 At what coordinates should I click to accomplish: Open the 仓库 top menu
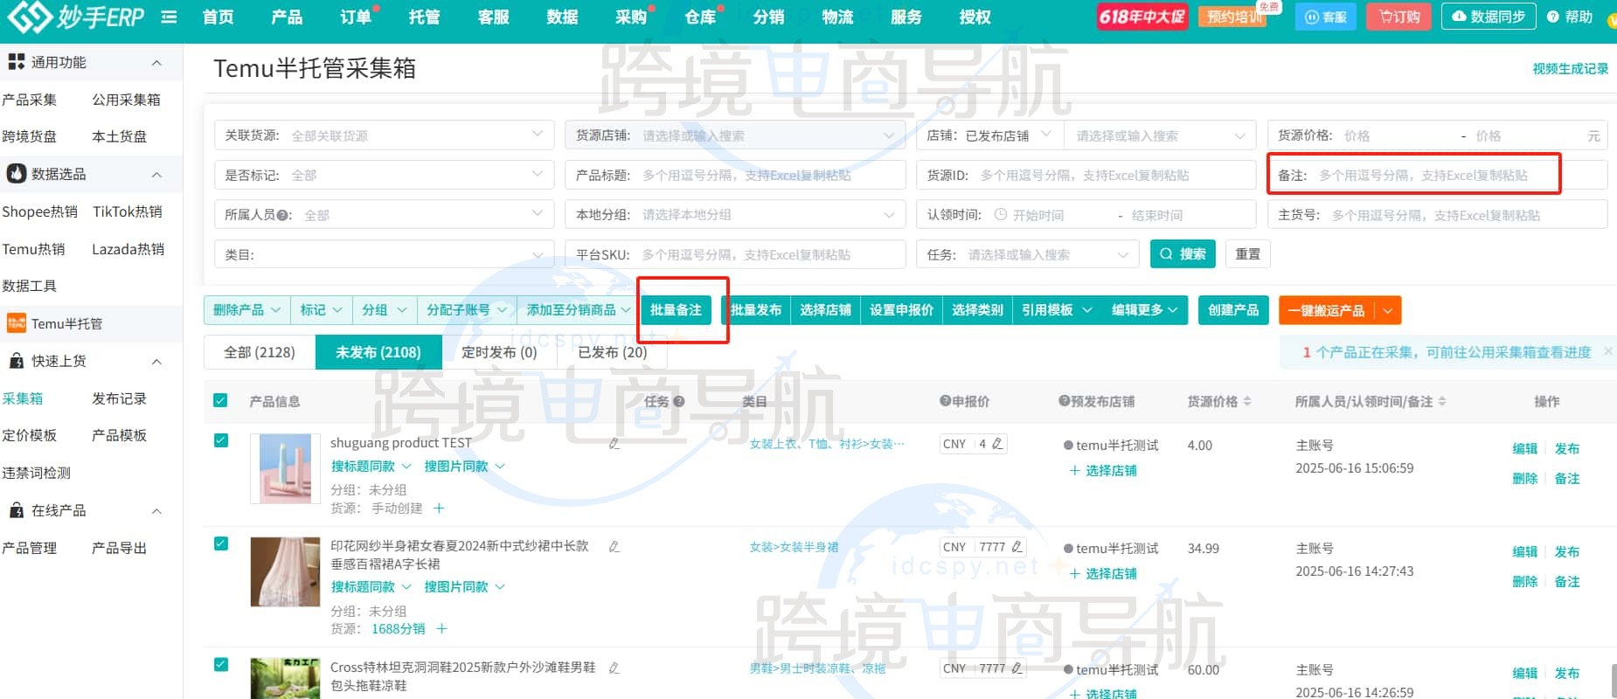point(699,17)
